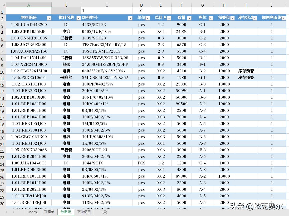This screenshot has width=289, height=216.
Task: Select all cells using the corner button
Action: [x=2, y=5]
